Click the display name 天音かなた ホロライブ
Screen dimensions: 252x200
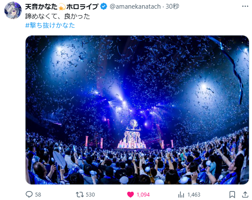pos(62,6)
